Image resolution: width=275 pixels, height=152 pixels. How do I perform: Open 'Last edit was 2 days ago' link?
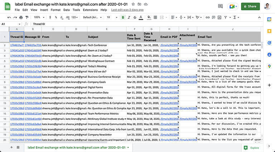coord(127,10)
